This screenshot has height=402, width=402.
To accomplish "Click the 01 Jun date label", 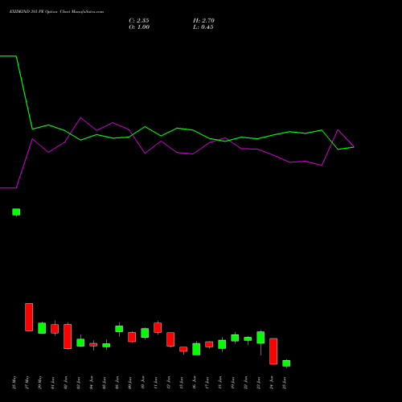I will pyautogui.click(x=53, y=383).
